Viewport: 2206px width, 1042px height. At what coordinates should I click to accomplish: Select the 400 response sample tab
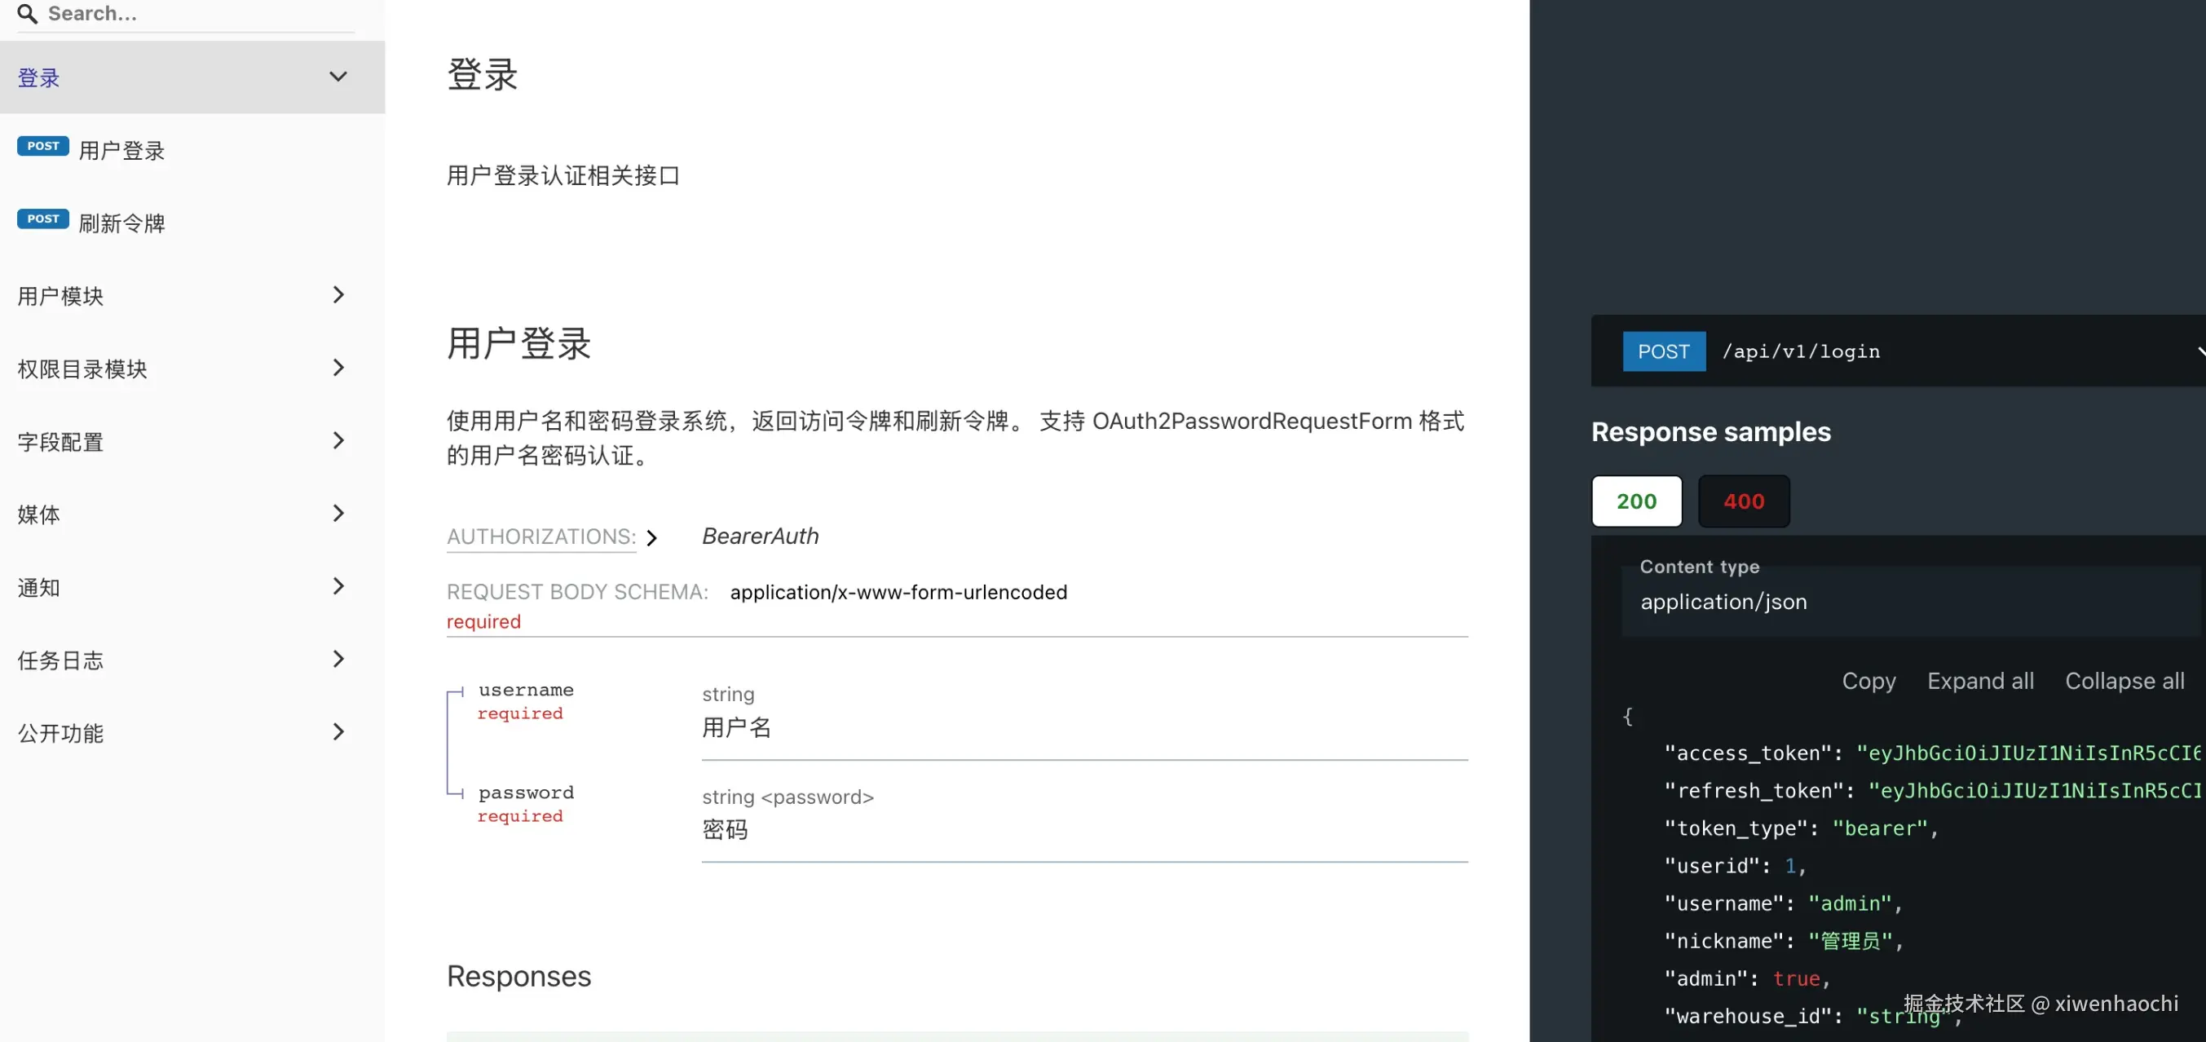1743,501
